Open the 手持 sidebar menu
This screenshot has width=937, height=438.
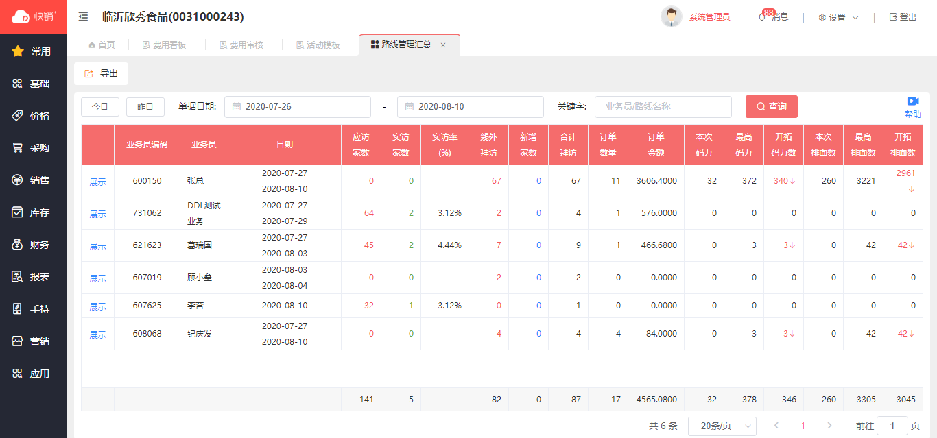pyautogui.click(x=33, y=309)
